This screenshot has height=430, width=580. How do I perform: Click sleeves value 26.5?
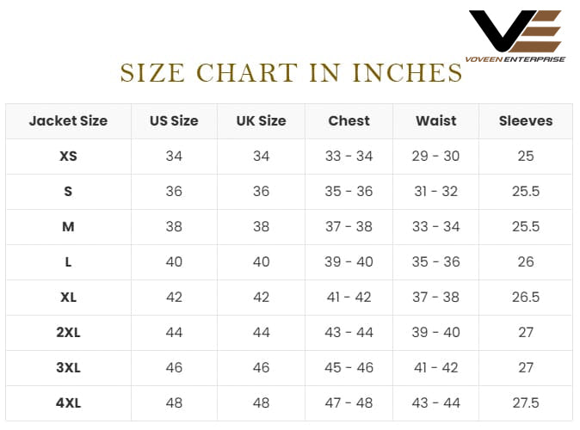(x=525, y=297)
